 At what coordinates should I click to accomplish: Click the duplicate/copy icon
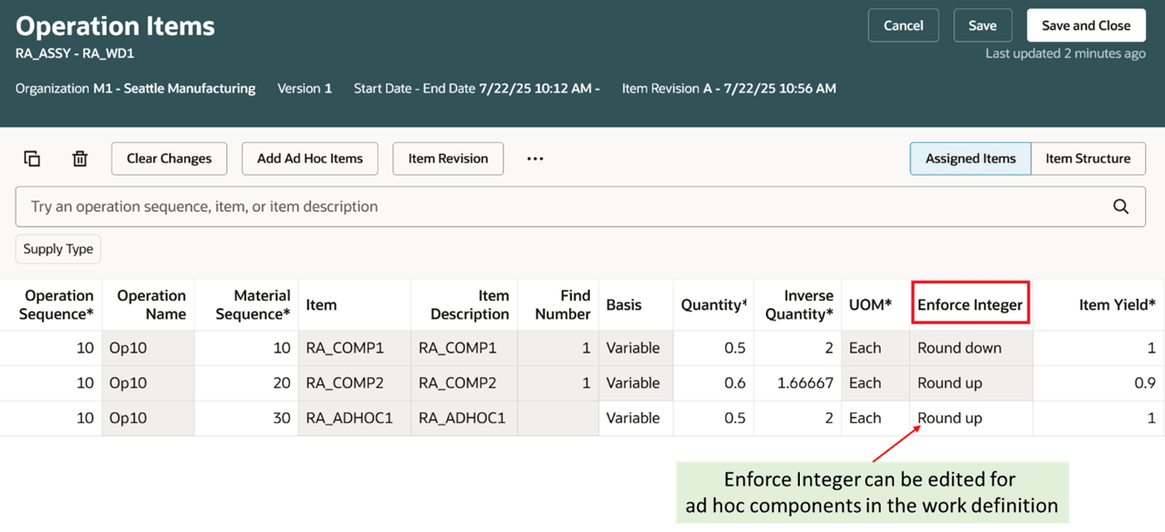tap(32, 158)
